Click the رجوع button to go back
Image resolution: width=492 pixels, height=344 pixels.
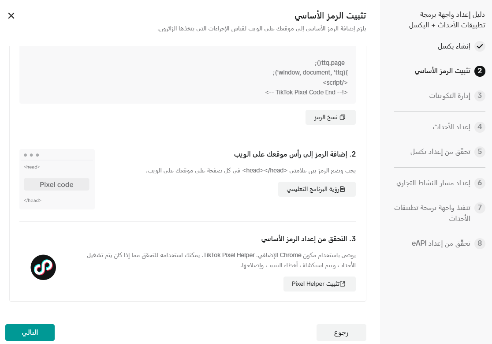click(x=341, y=332)
